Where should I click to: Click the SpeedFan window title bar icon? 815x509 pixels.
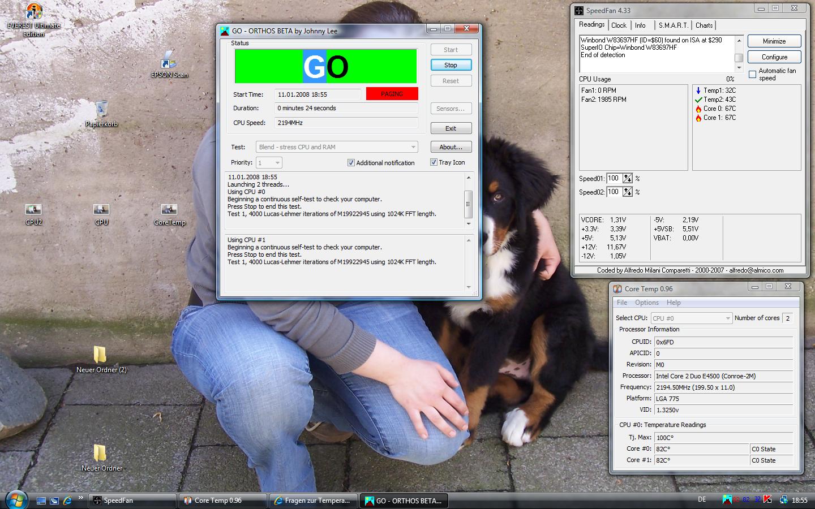[x=579, y=11]
